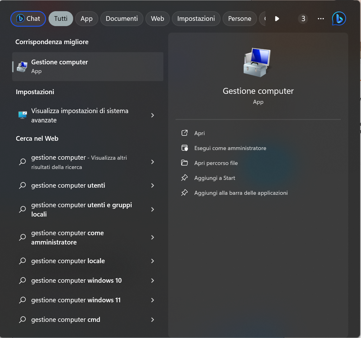The width and height of the screenshot is (361, 338).
Task: Click pin icon for 'Aggiungi alla barra delle applicazioni'
Action: pyautogui.click(x=185, y=193)
